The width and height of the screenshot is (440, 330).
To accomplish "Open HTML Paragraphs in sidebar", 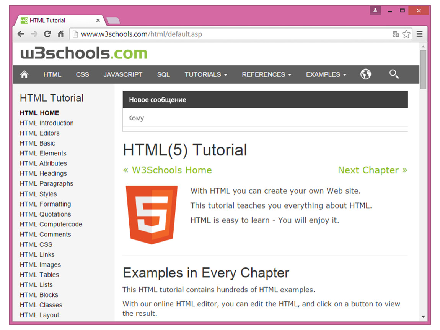I will pos(47,183).
